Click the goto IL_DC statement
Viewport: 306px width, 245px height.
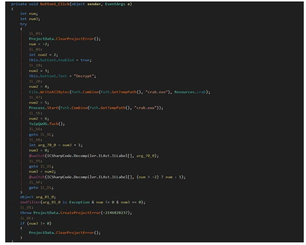tap(40, 134)
